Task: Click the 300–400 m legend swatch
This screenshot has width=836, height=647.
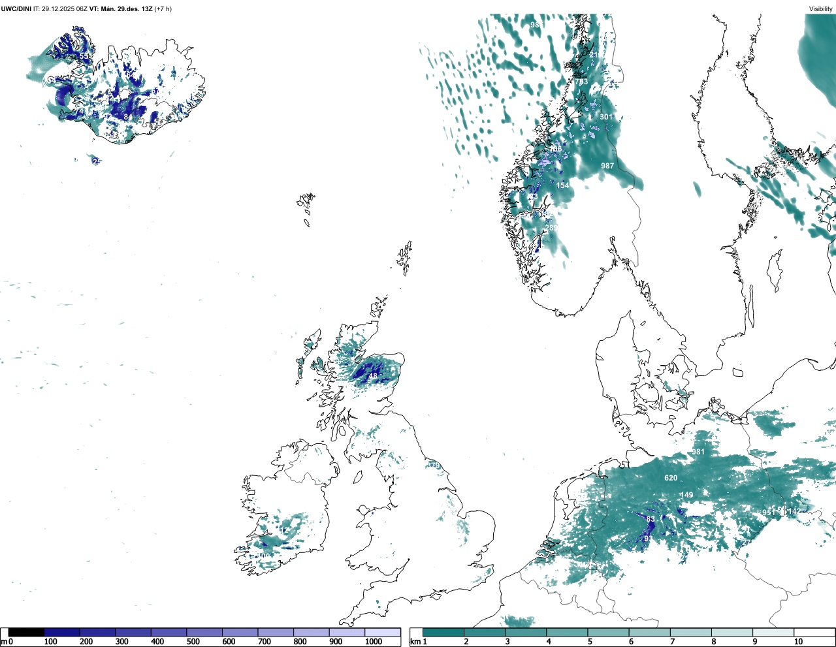Action: pyautogui.click(x=133, y=632)
